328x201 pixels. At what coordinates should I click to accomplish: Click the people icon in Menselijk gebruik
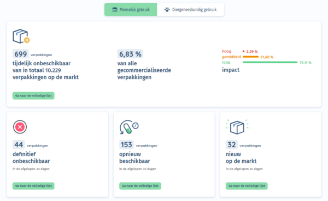pyautogui.click(x=115, y=10)
